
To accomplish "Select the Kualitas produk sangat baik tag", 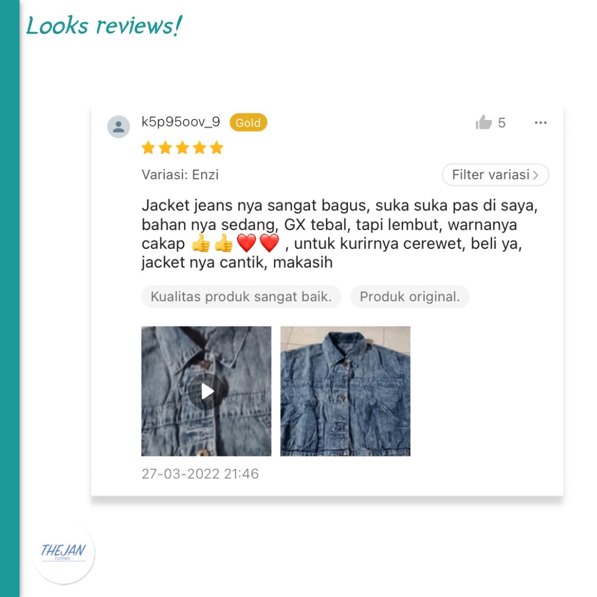I will 241,297.
